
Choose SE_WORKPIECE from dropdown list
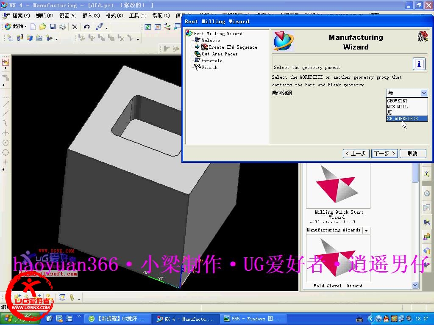(x=406, y=118)
